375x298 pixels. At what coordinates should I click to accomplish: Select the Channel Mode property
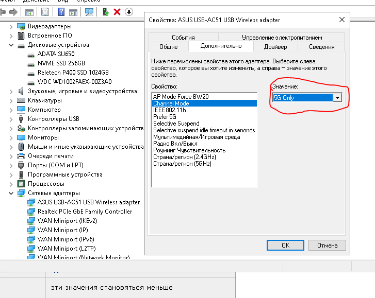pyautogui.click(x=204, y=103)
